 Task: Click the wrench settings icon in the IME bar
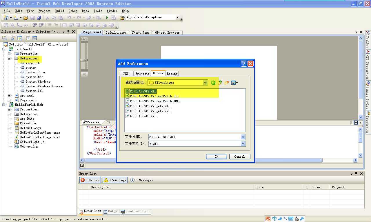302,219
